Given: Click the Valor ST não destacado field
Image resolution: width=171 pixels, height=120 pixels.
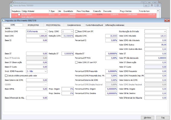Looking at the screenshot, I should coord(155,58).
